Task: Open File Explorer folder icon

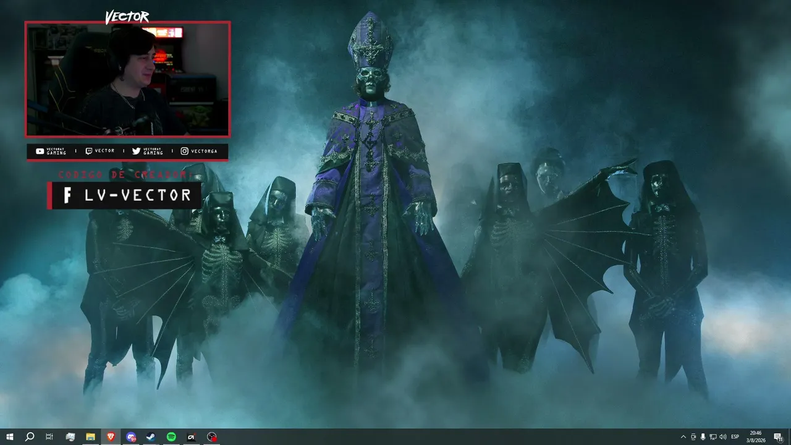Action: 90,437
